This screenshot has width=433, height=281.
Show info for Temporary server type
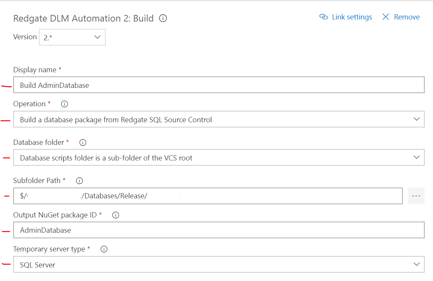click(104, 249)
